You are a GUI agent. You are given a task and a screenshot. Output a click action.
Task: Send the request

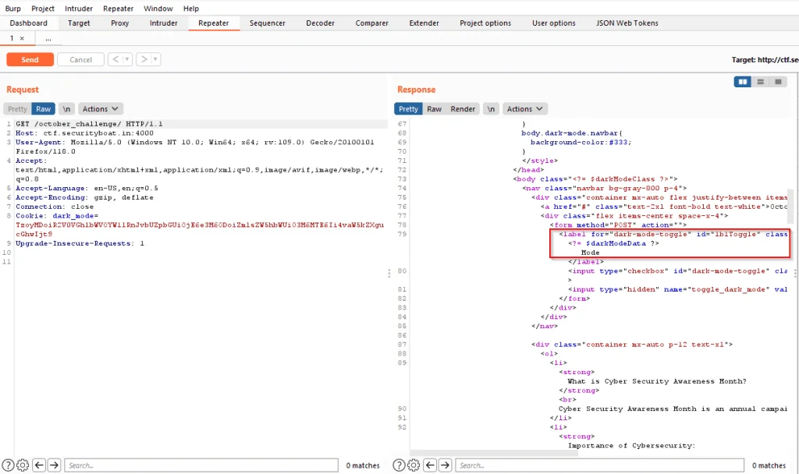point(30,59)
